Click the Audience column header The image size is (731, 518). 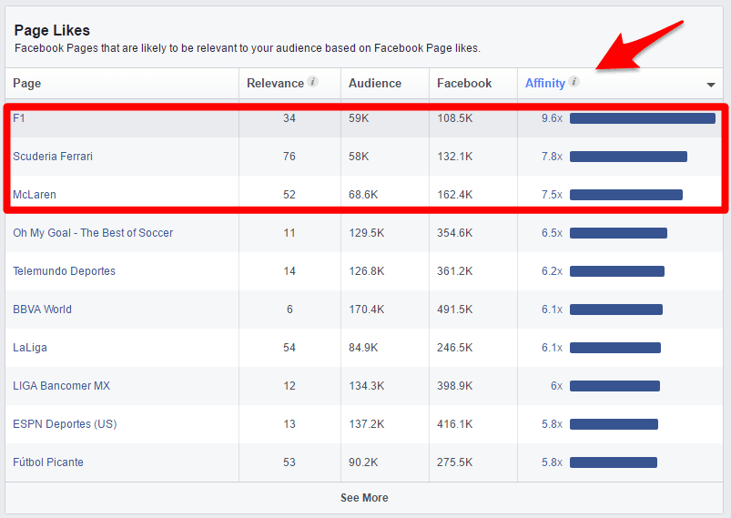374,83
